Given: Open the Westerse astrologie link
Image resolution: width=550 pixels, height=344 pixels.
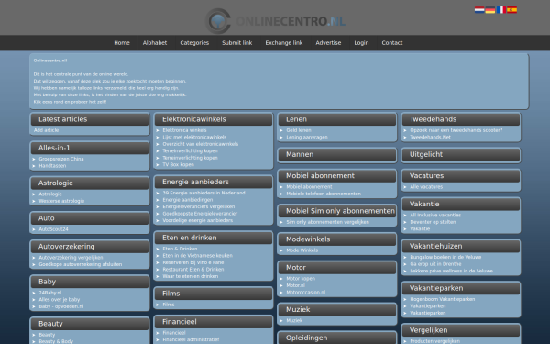Looking at the screenshot, I should [61, 201].
